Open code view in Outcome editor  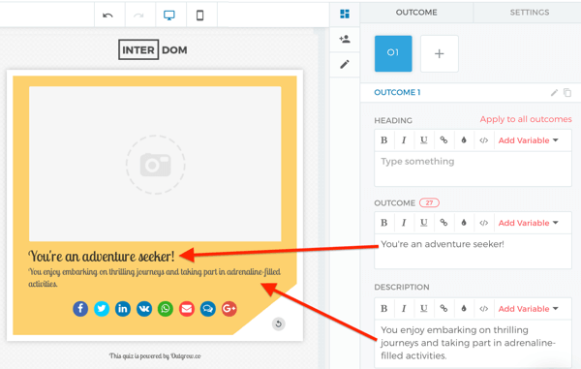[483, 223]
